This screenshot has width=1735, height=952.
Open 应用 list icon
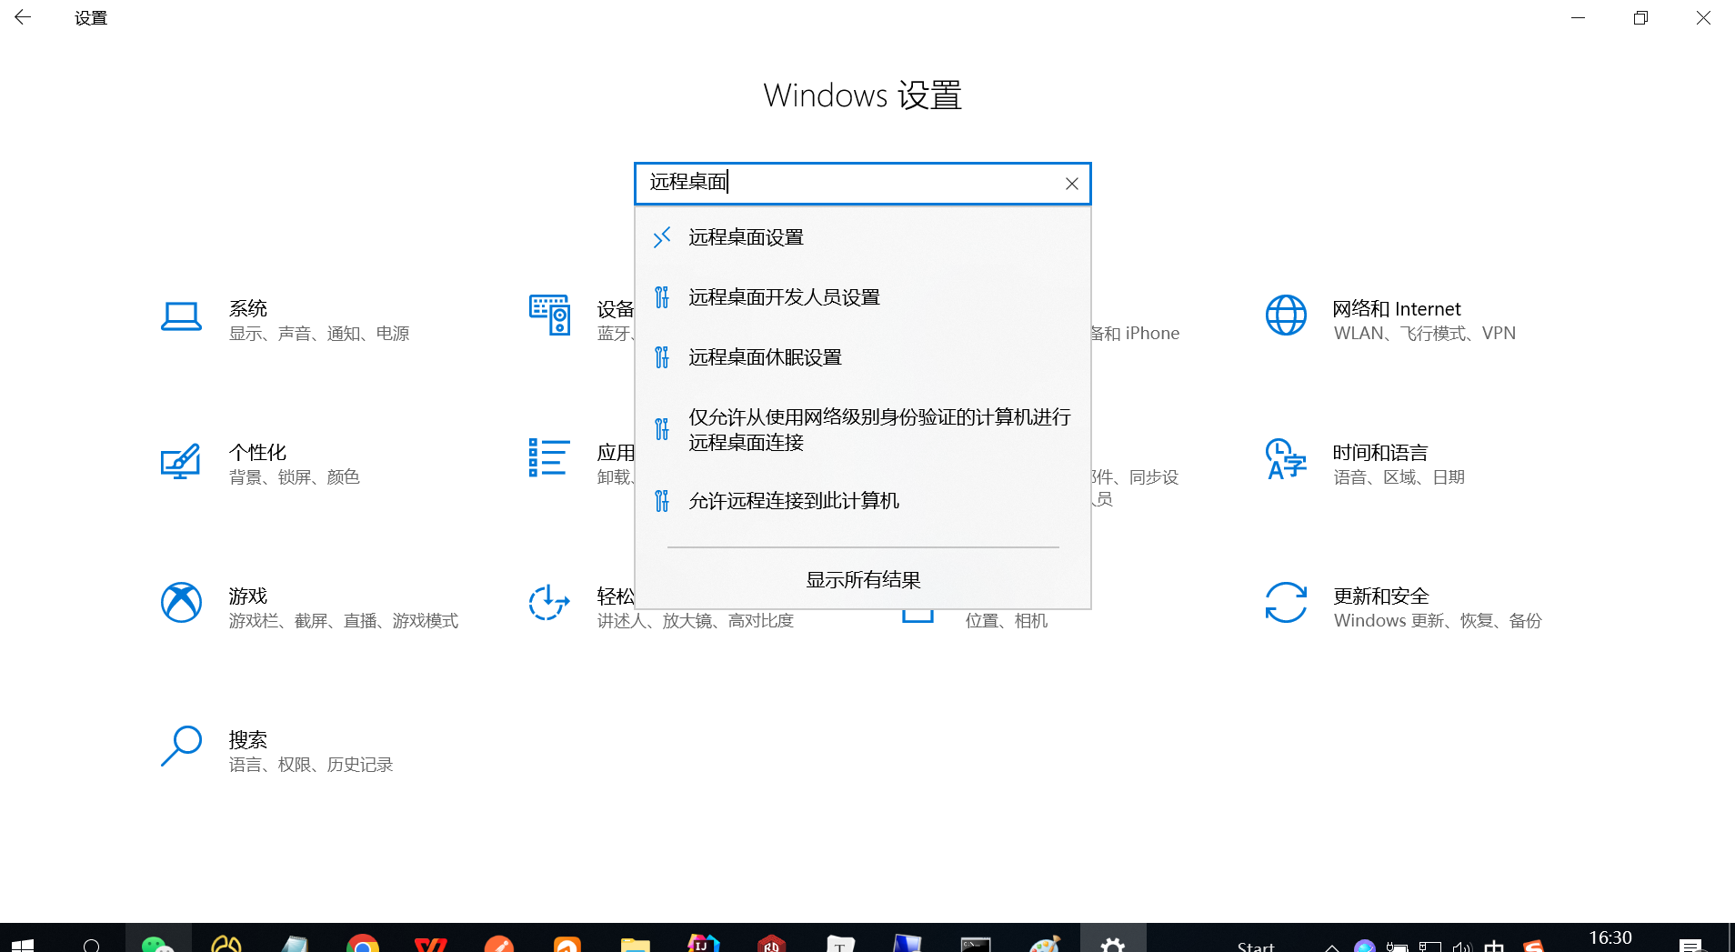pos(549,457)
